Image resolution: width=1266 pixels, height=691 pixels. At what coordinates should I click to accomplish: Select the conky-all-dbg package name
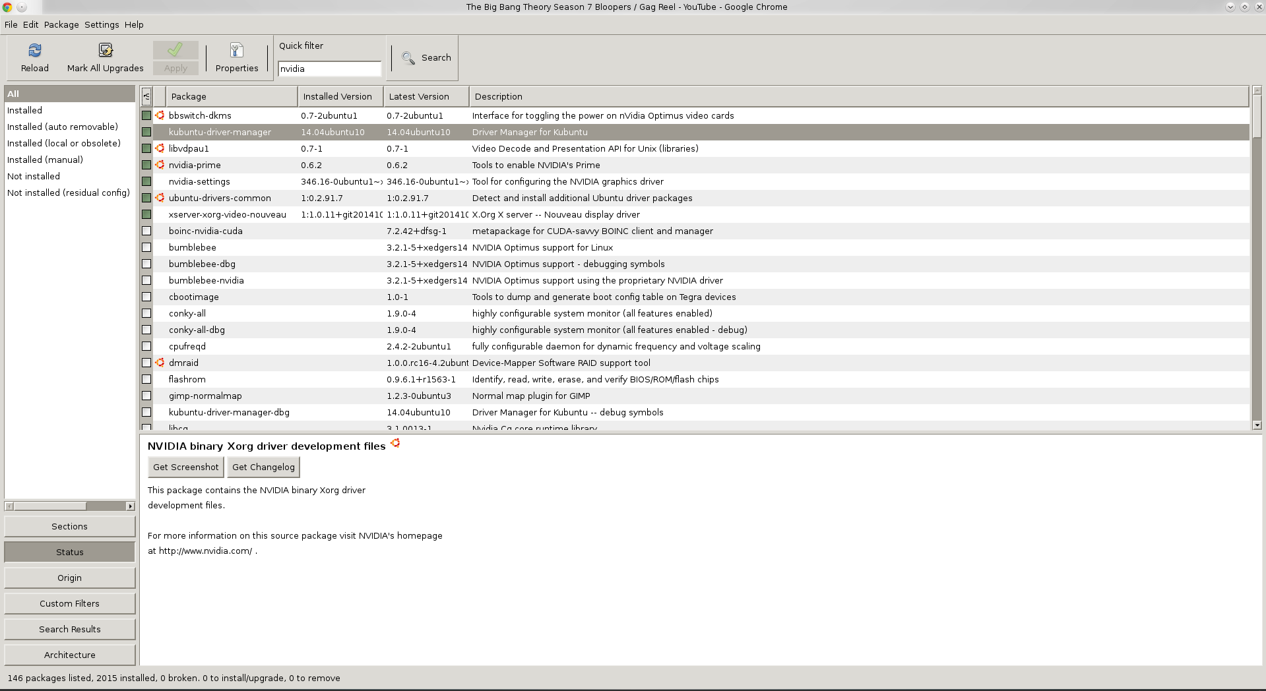[x=197, y=330]
